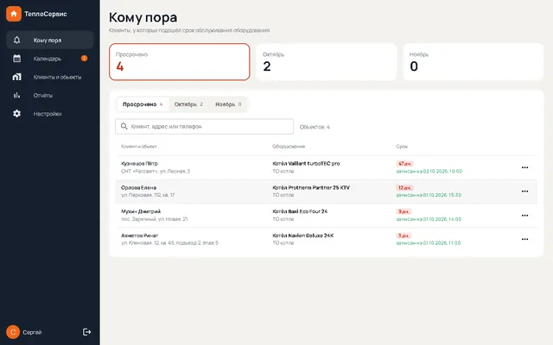Click the Ахметов Ринат client name

pos(140,235)
